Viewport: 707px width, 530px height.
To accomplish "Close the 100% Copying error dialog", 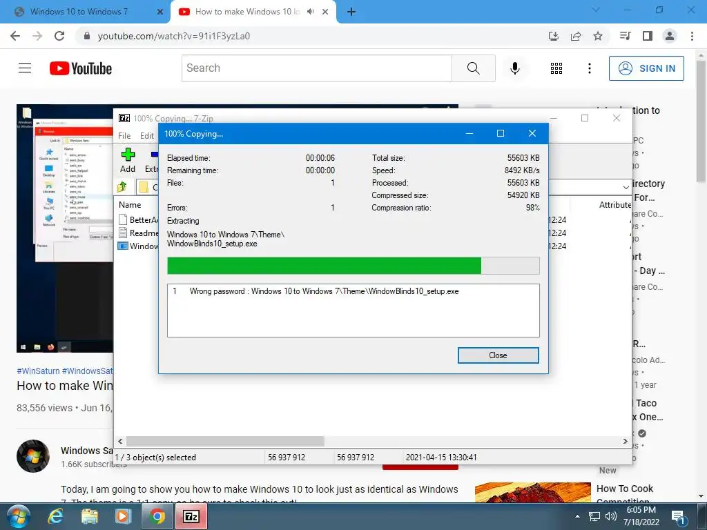I will [498, 355].
